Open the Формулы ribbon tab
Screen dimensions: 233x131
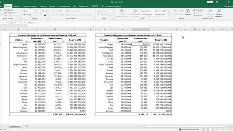point(43,6)
